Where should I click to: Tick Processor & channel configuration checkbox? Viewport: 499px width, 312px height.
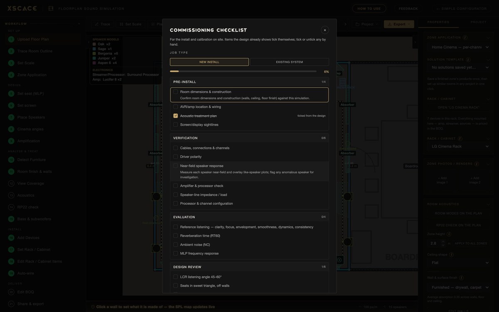click(175, 203)
